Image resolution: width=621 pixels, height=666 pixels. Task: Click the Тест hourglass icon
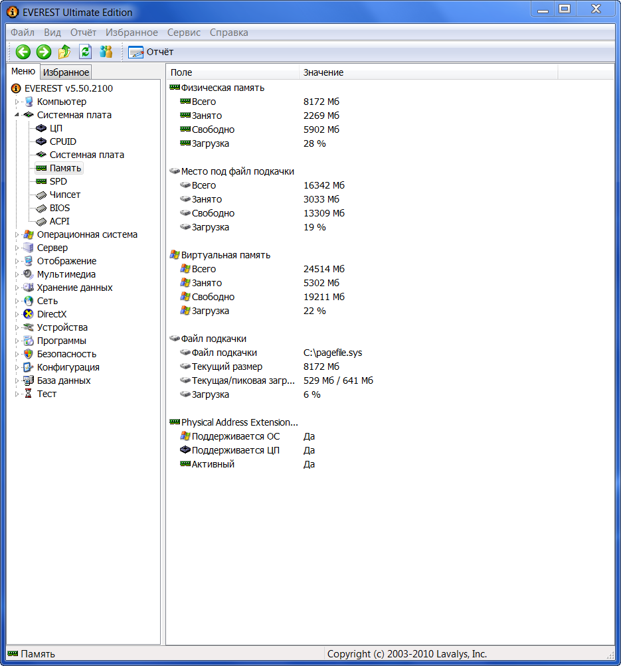coord(29,394)
